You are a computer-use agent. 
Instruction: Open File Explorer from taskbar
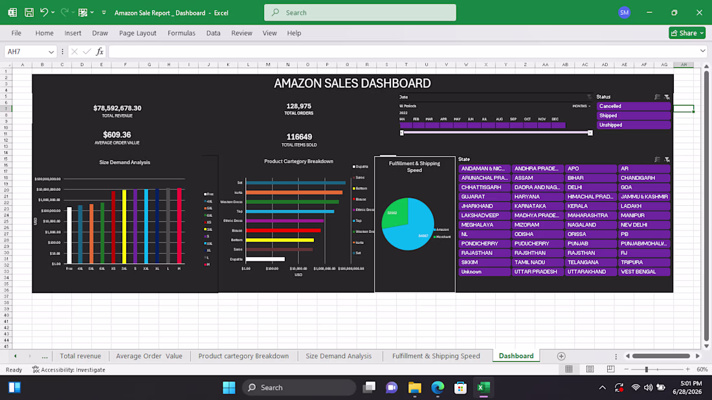click(x=414, y=388)
